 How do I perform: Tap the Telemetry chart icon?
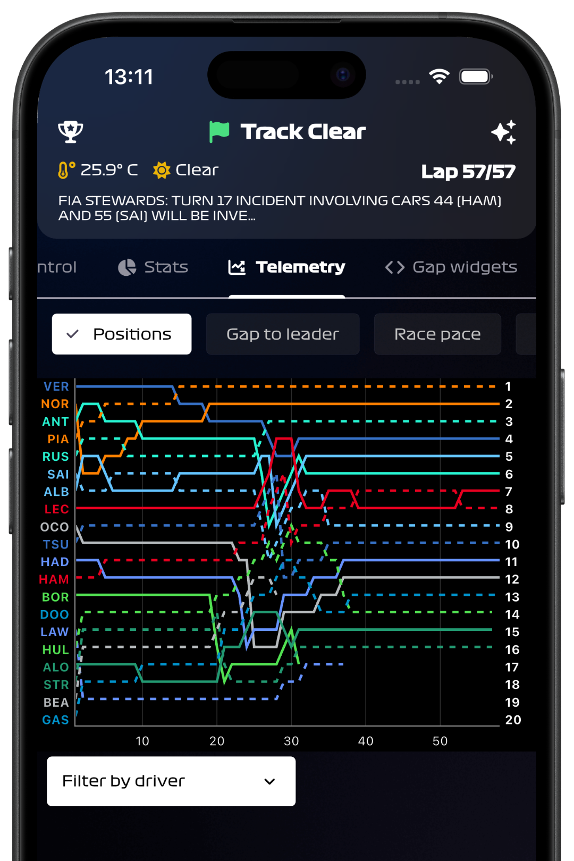237,267
